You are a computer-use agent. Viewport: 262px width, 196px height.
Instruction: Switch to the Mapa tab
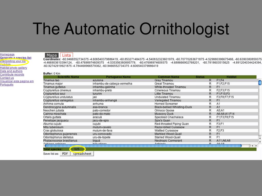pyautogui.click(x=52, y=55)
